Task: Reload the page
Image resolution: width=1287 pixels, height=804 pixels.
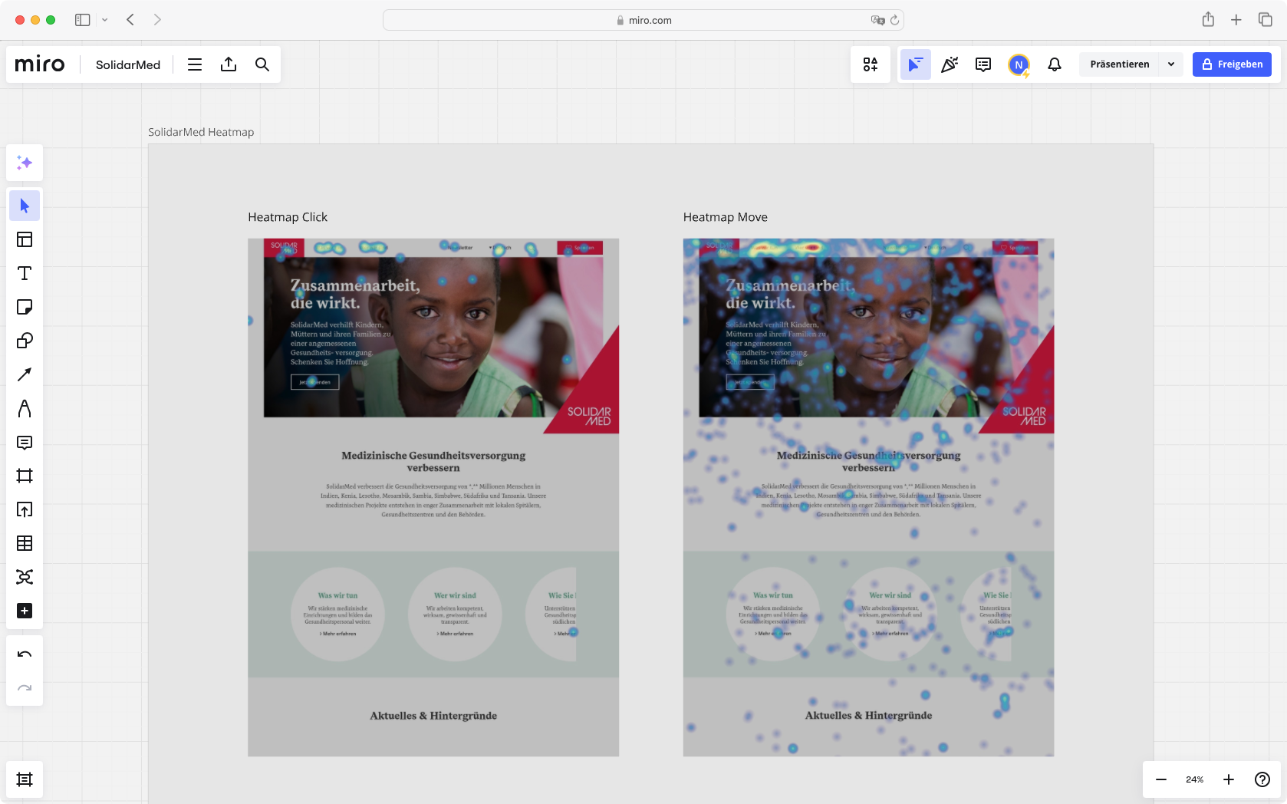Action: [894, 20]
